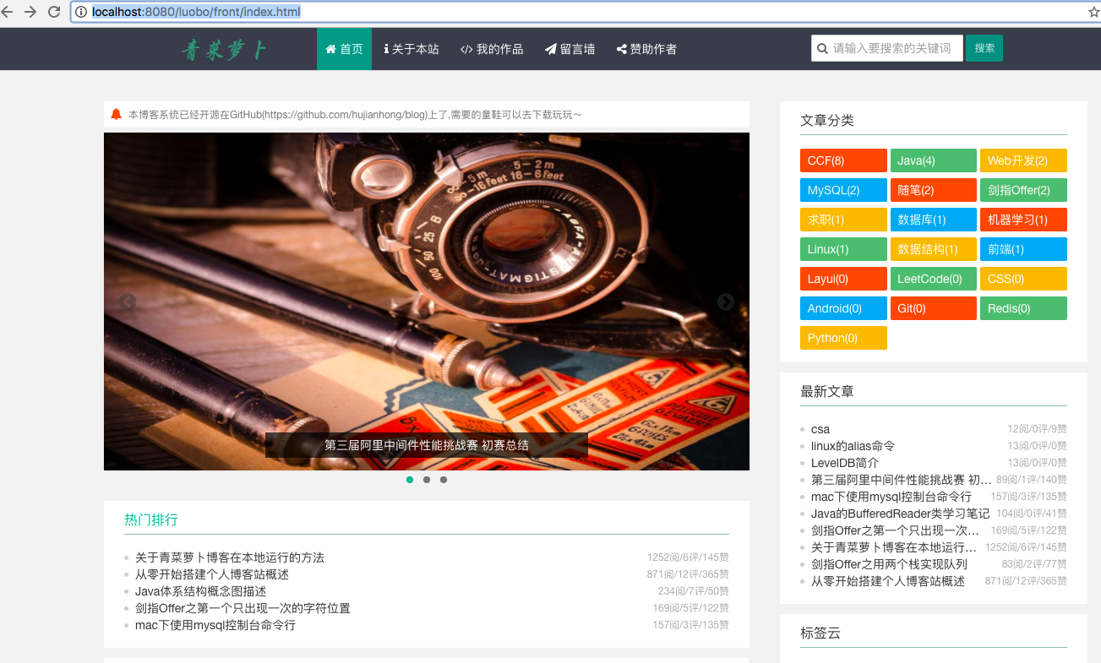Select the third carousel indicator dot

[444, 480]
